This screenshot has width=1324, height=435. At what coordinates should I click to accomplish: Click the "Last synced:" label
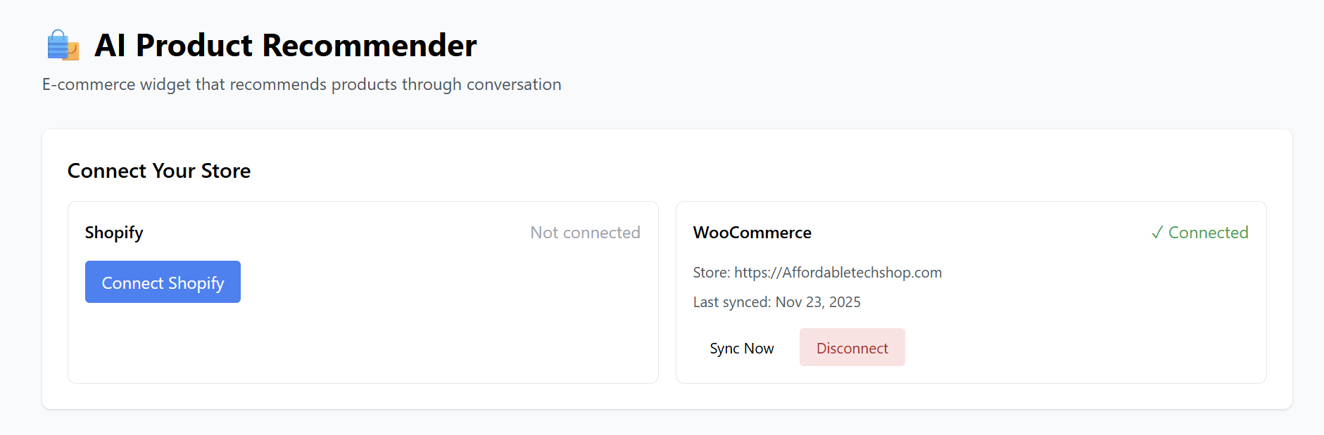pyautogui.click(x=731, y=302)
